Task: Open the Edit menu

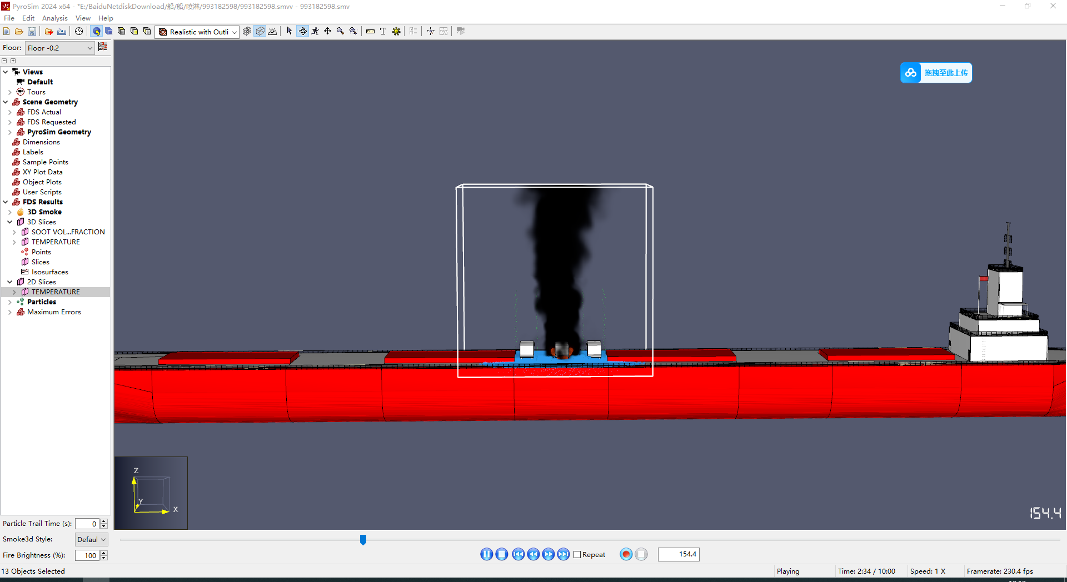Action: [x=28, y=18]
